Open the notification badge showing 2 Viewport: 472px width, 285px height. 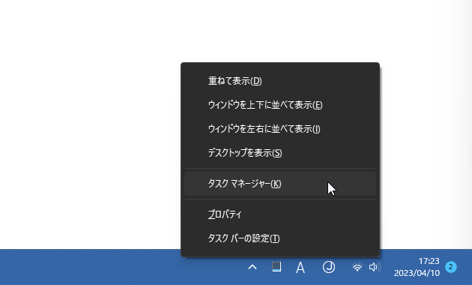tap(450, 267)
